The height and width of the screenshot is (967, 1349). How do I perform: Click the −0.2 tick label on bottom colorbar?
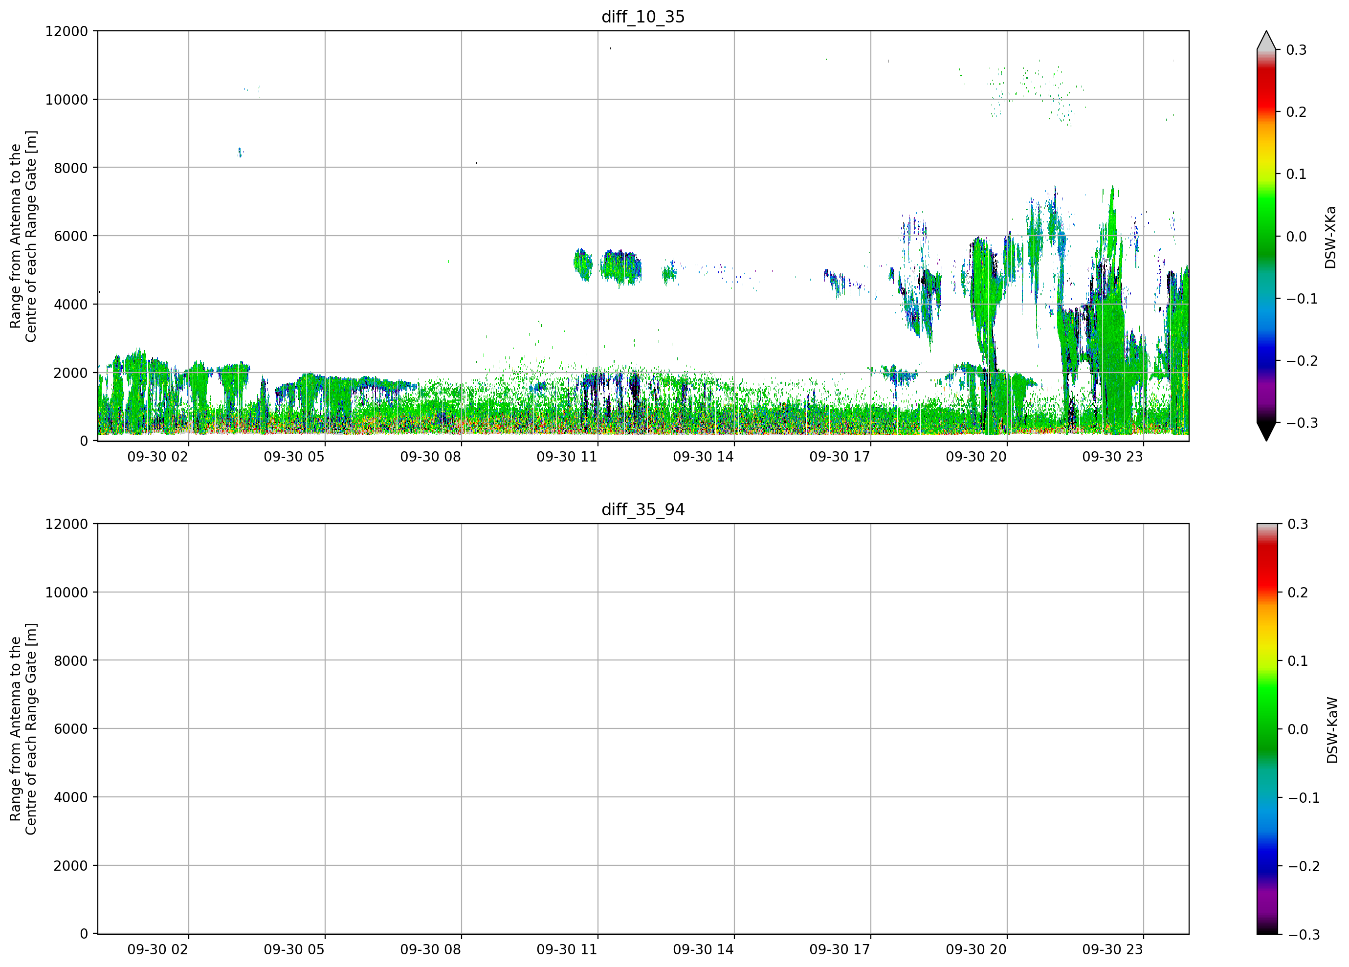tap(1303, 866)
